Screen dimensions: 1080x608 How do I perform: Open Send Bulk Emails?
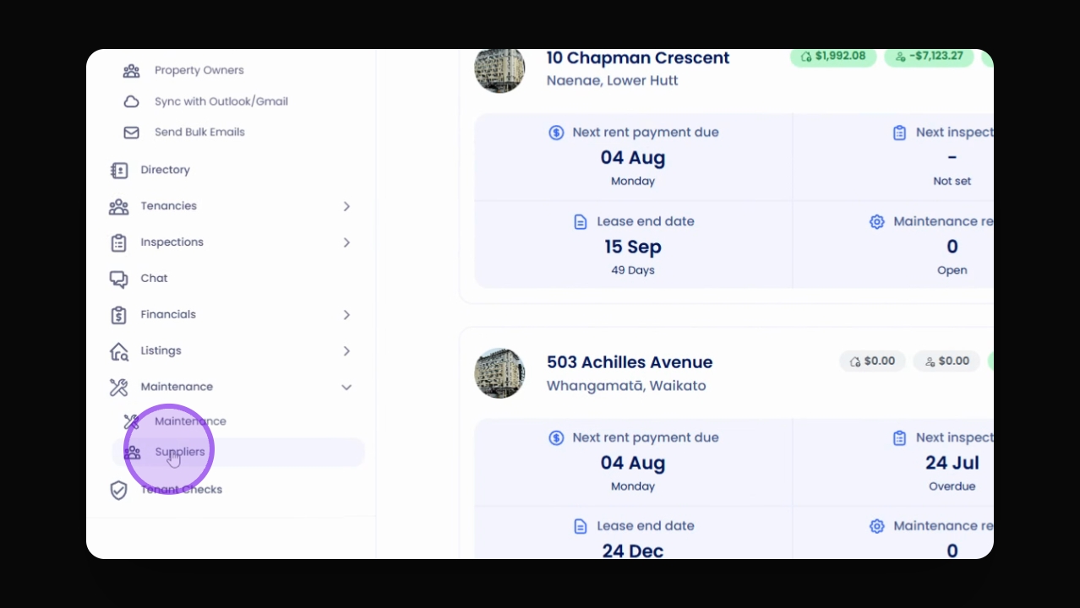pyautogui.click(x=199, y=132)
